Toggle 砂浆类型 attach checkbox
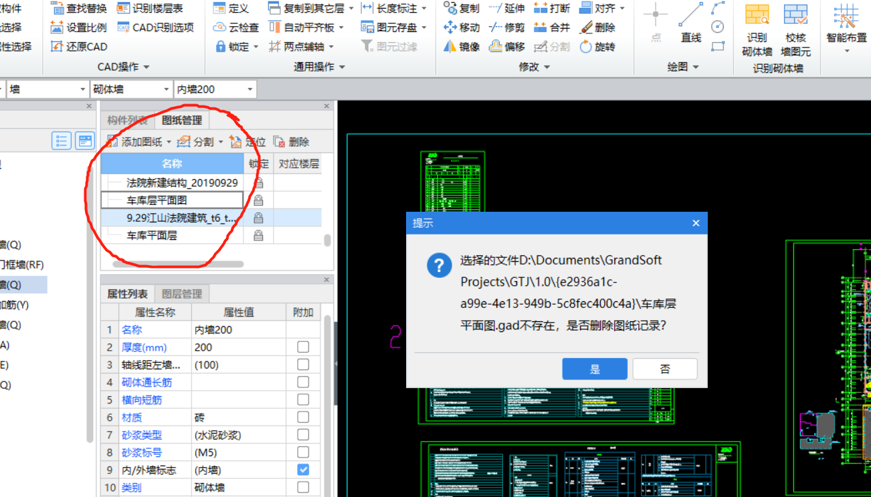The height and width of the screenshot is (497, 871). click(x=303, y=435)
